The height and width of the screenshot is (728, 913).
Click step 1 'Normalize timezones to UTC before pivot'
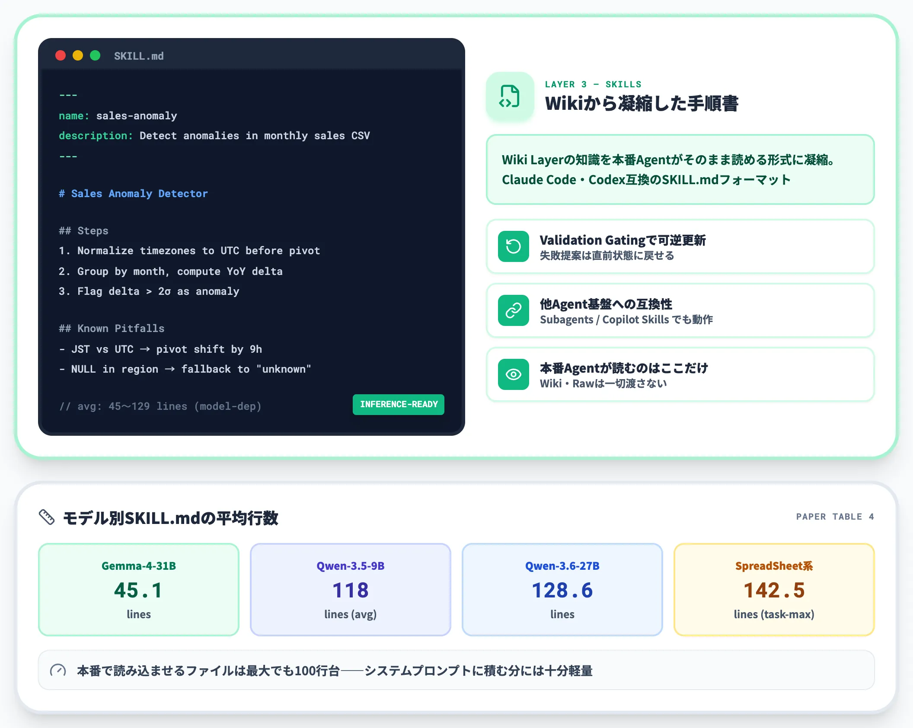[189, 251]
